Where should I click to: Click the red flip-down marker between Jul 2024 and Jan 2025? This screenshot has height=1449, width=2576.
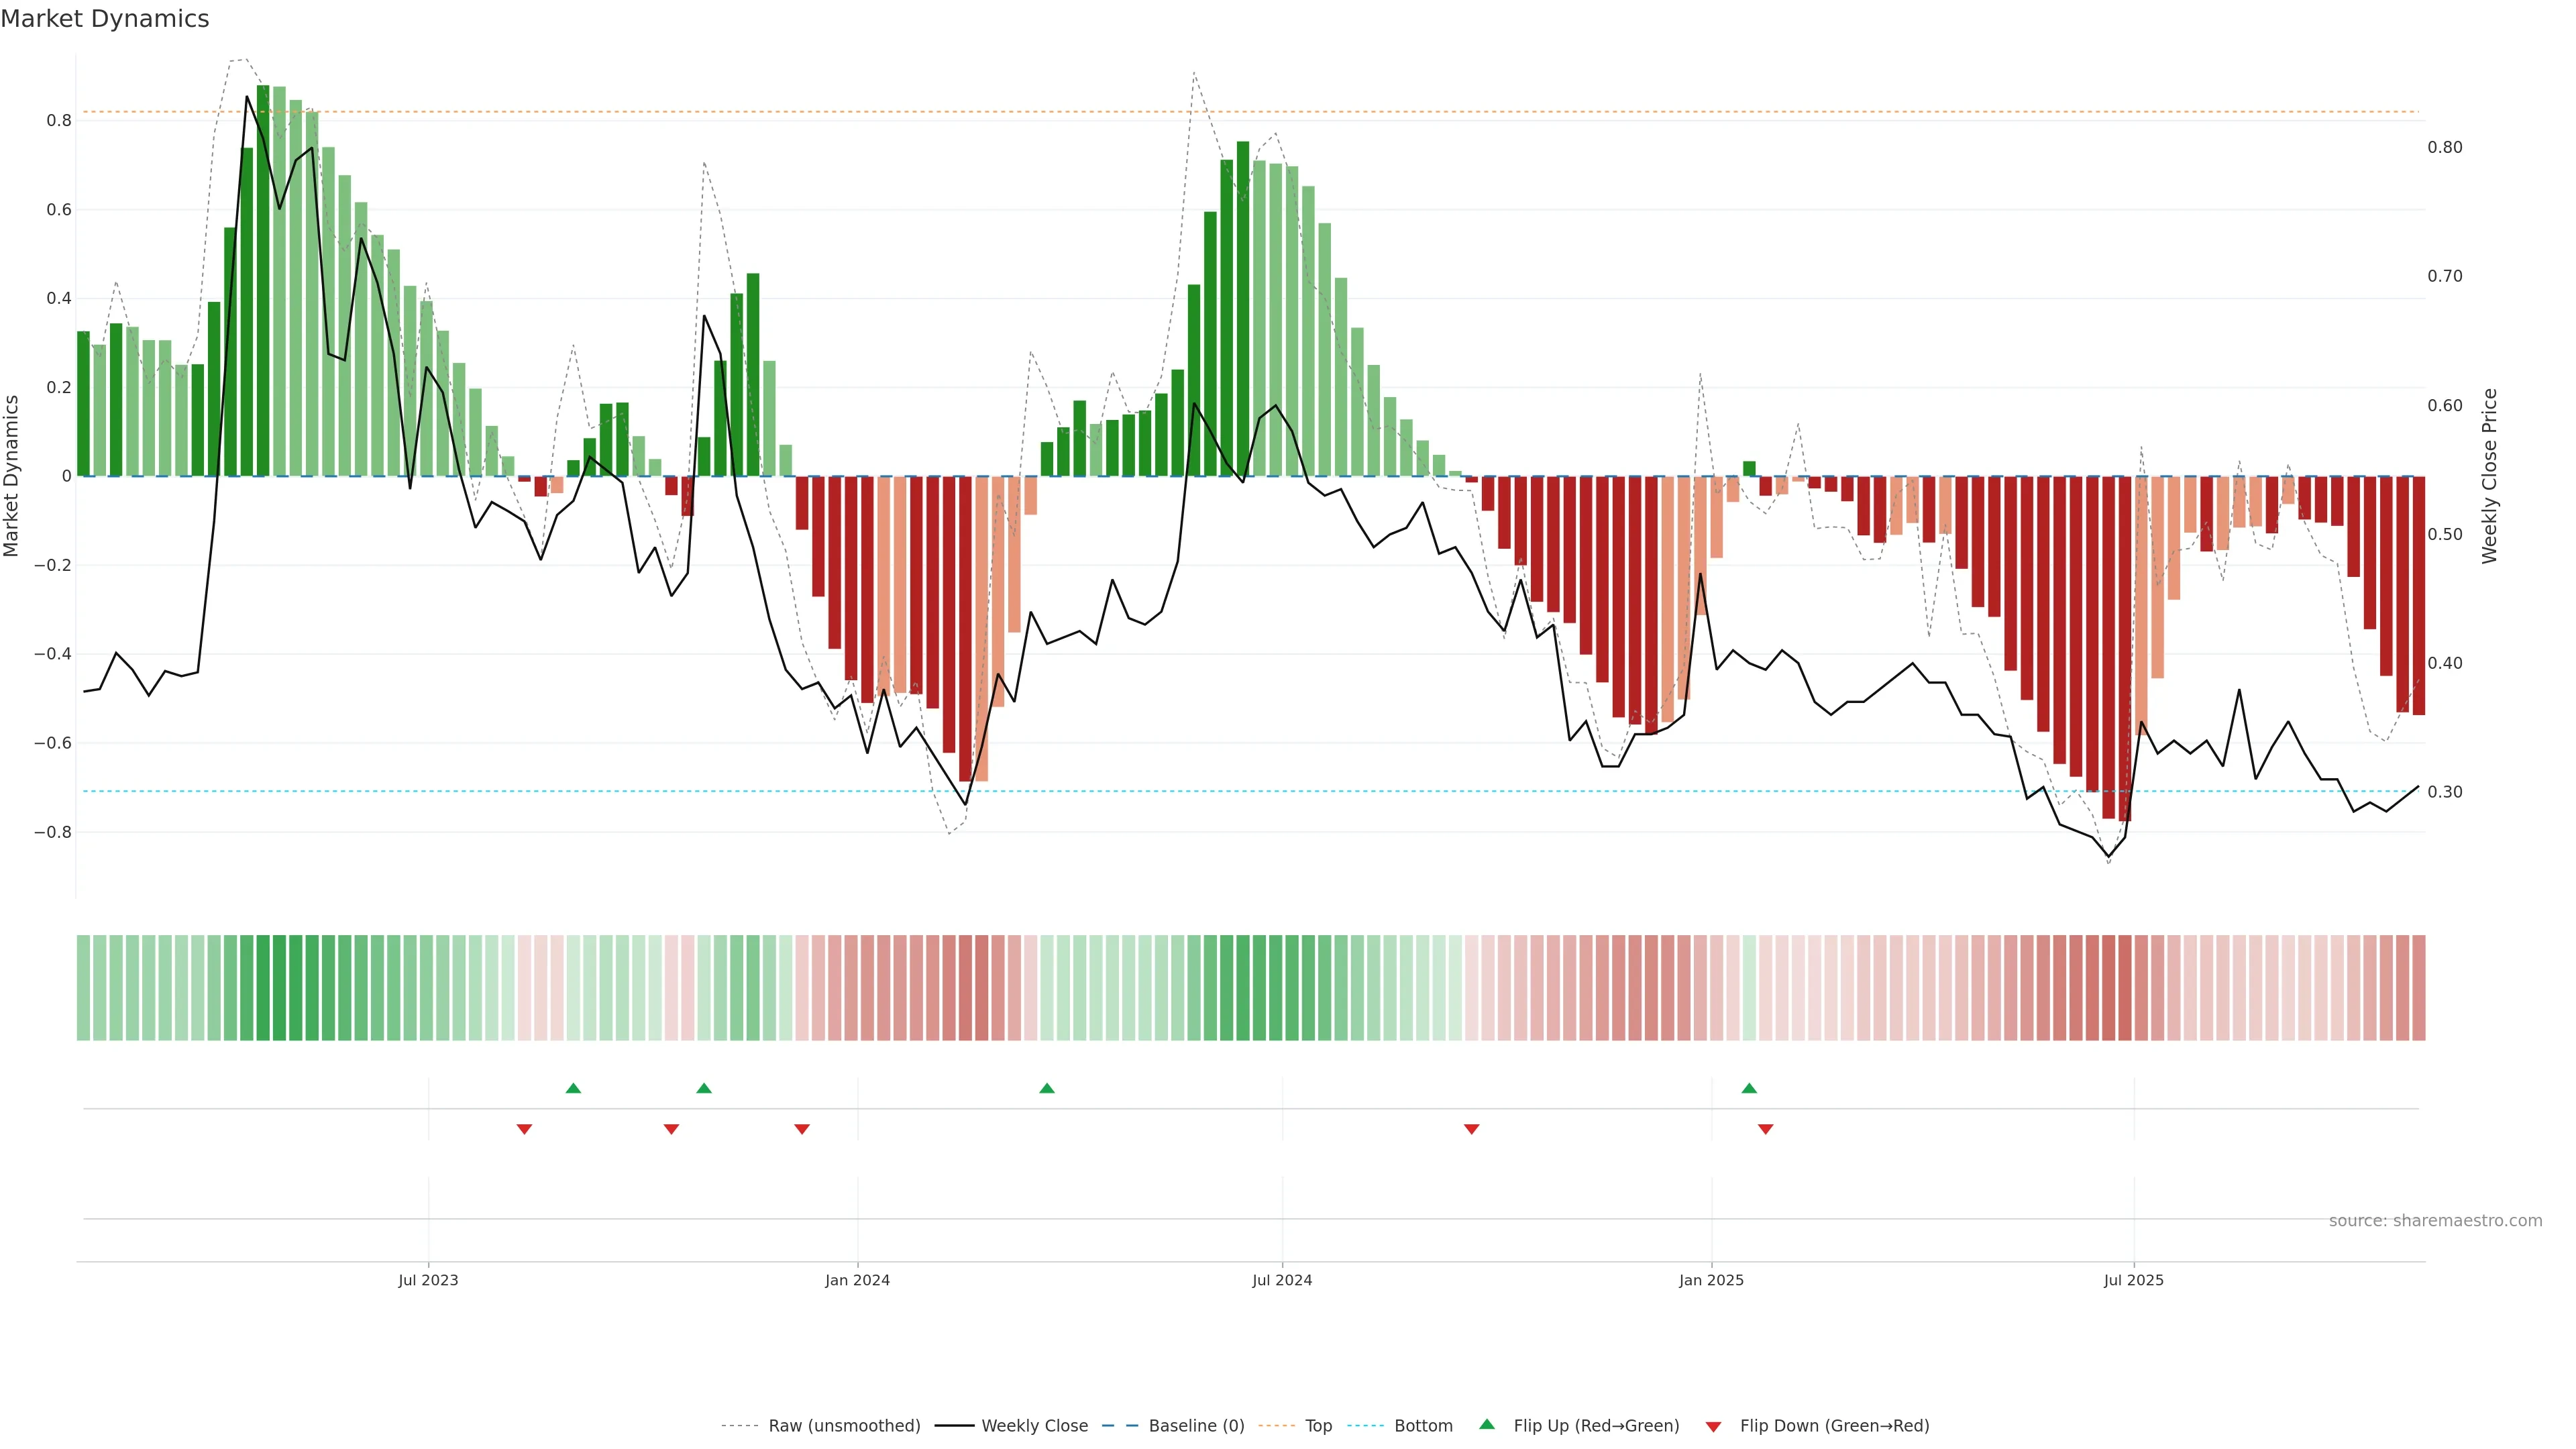[x=1471, y=1129]
